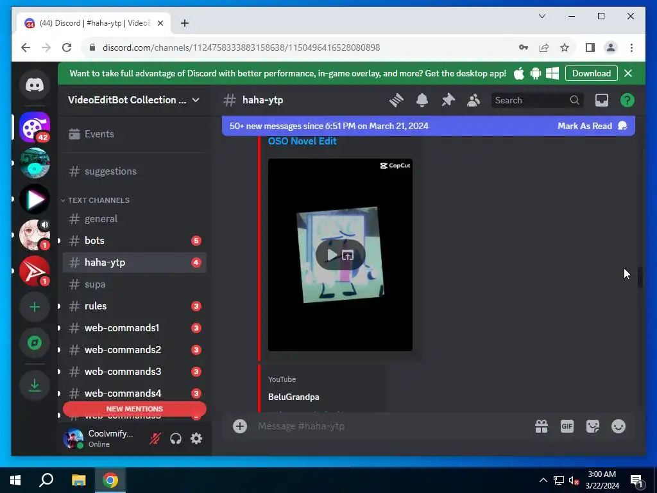Open VideoEditBot Collection server dropdown

[134, 100]
